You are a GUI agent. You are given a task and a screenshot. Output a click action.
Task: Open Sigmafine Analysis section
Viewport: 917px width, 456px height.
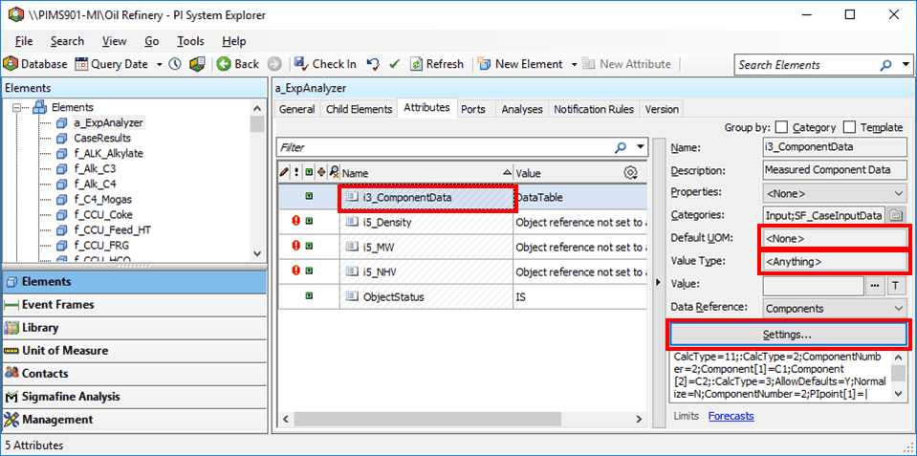[135, 397]
